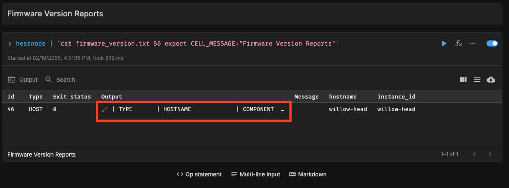This screenshot has height=188, width=509.
Task: Open the fx function icon
Action: (459, 43)
